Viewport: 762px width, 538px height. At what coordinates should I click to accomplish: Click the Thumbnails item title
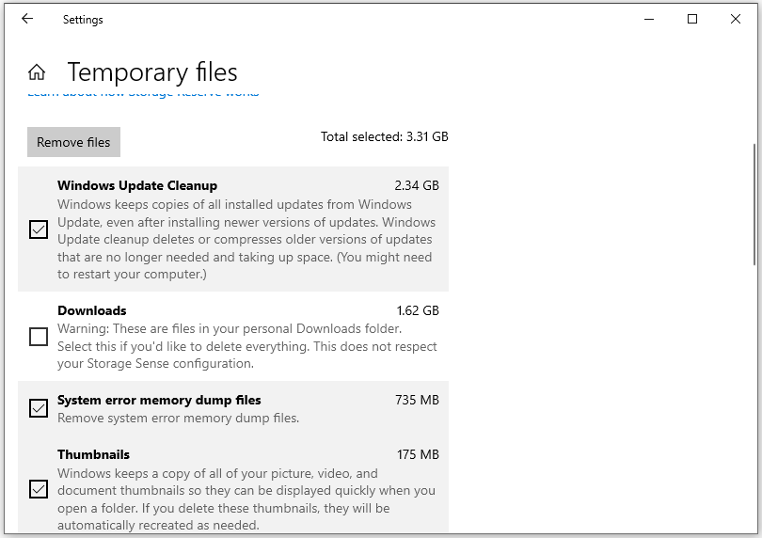coord(93,455)
